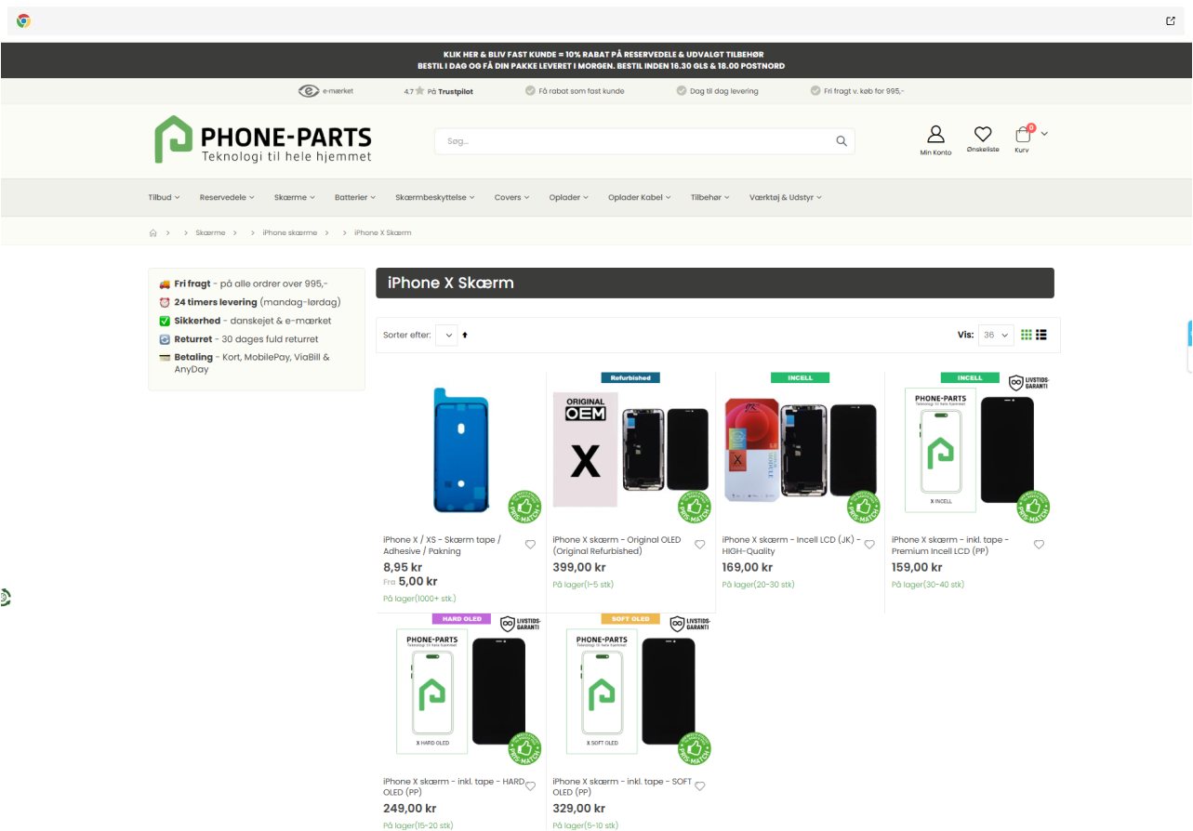The image size is (1193, 831).
Task: Add Skærm tape product to wishlist
Action: tap(530, 545)
